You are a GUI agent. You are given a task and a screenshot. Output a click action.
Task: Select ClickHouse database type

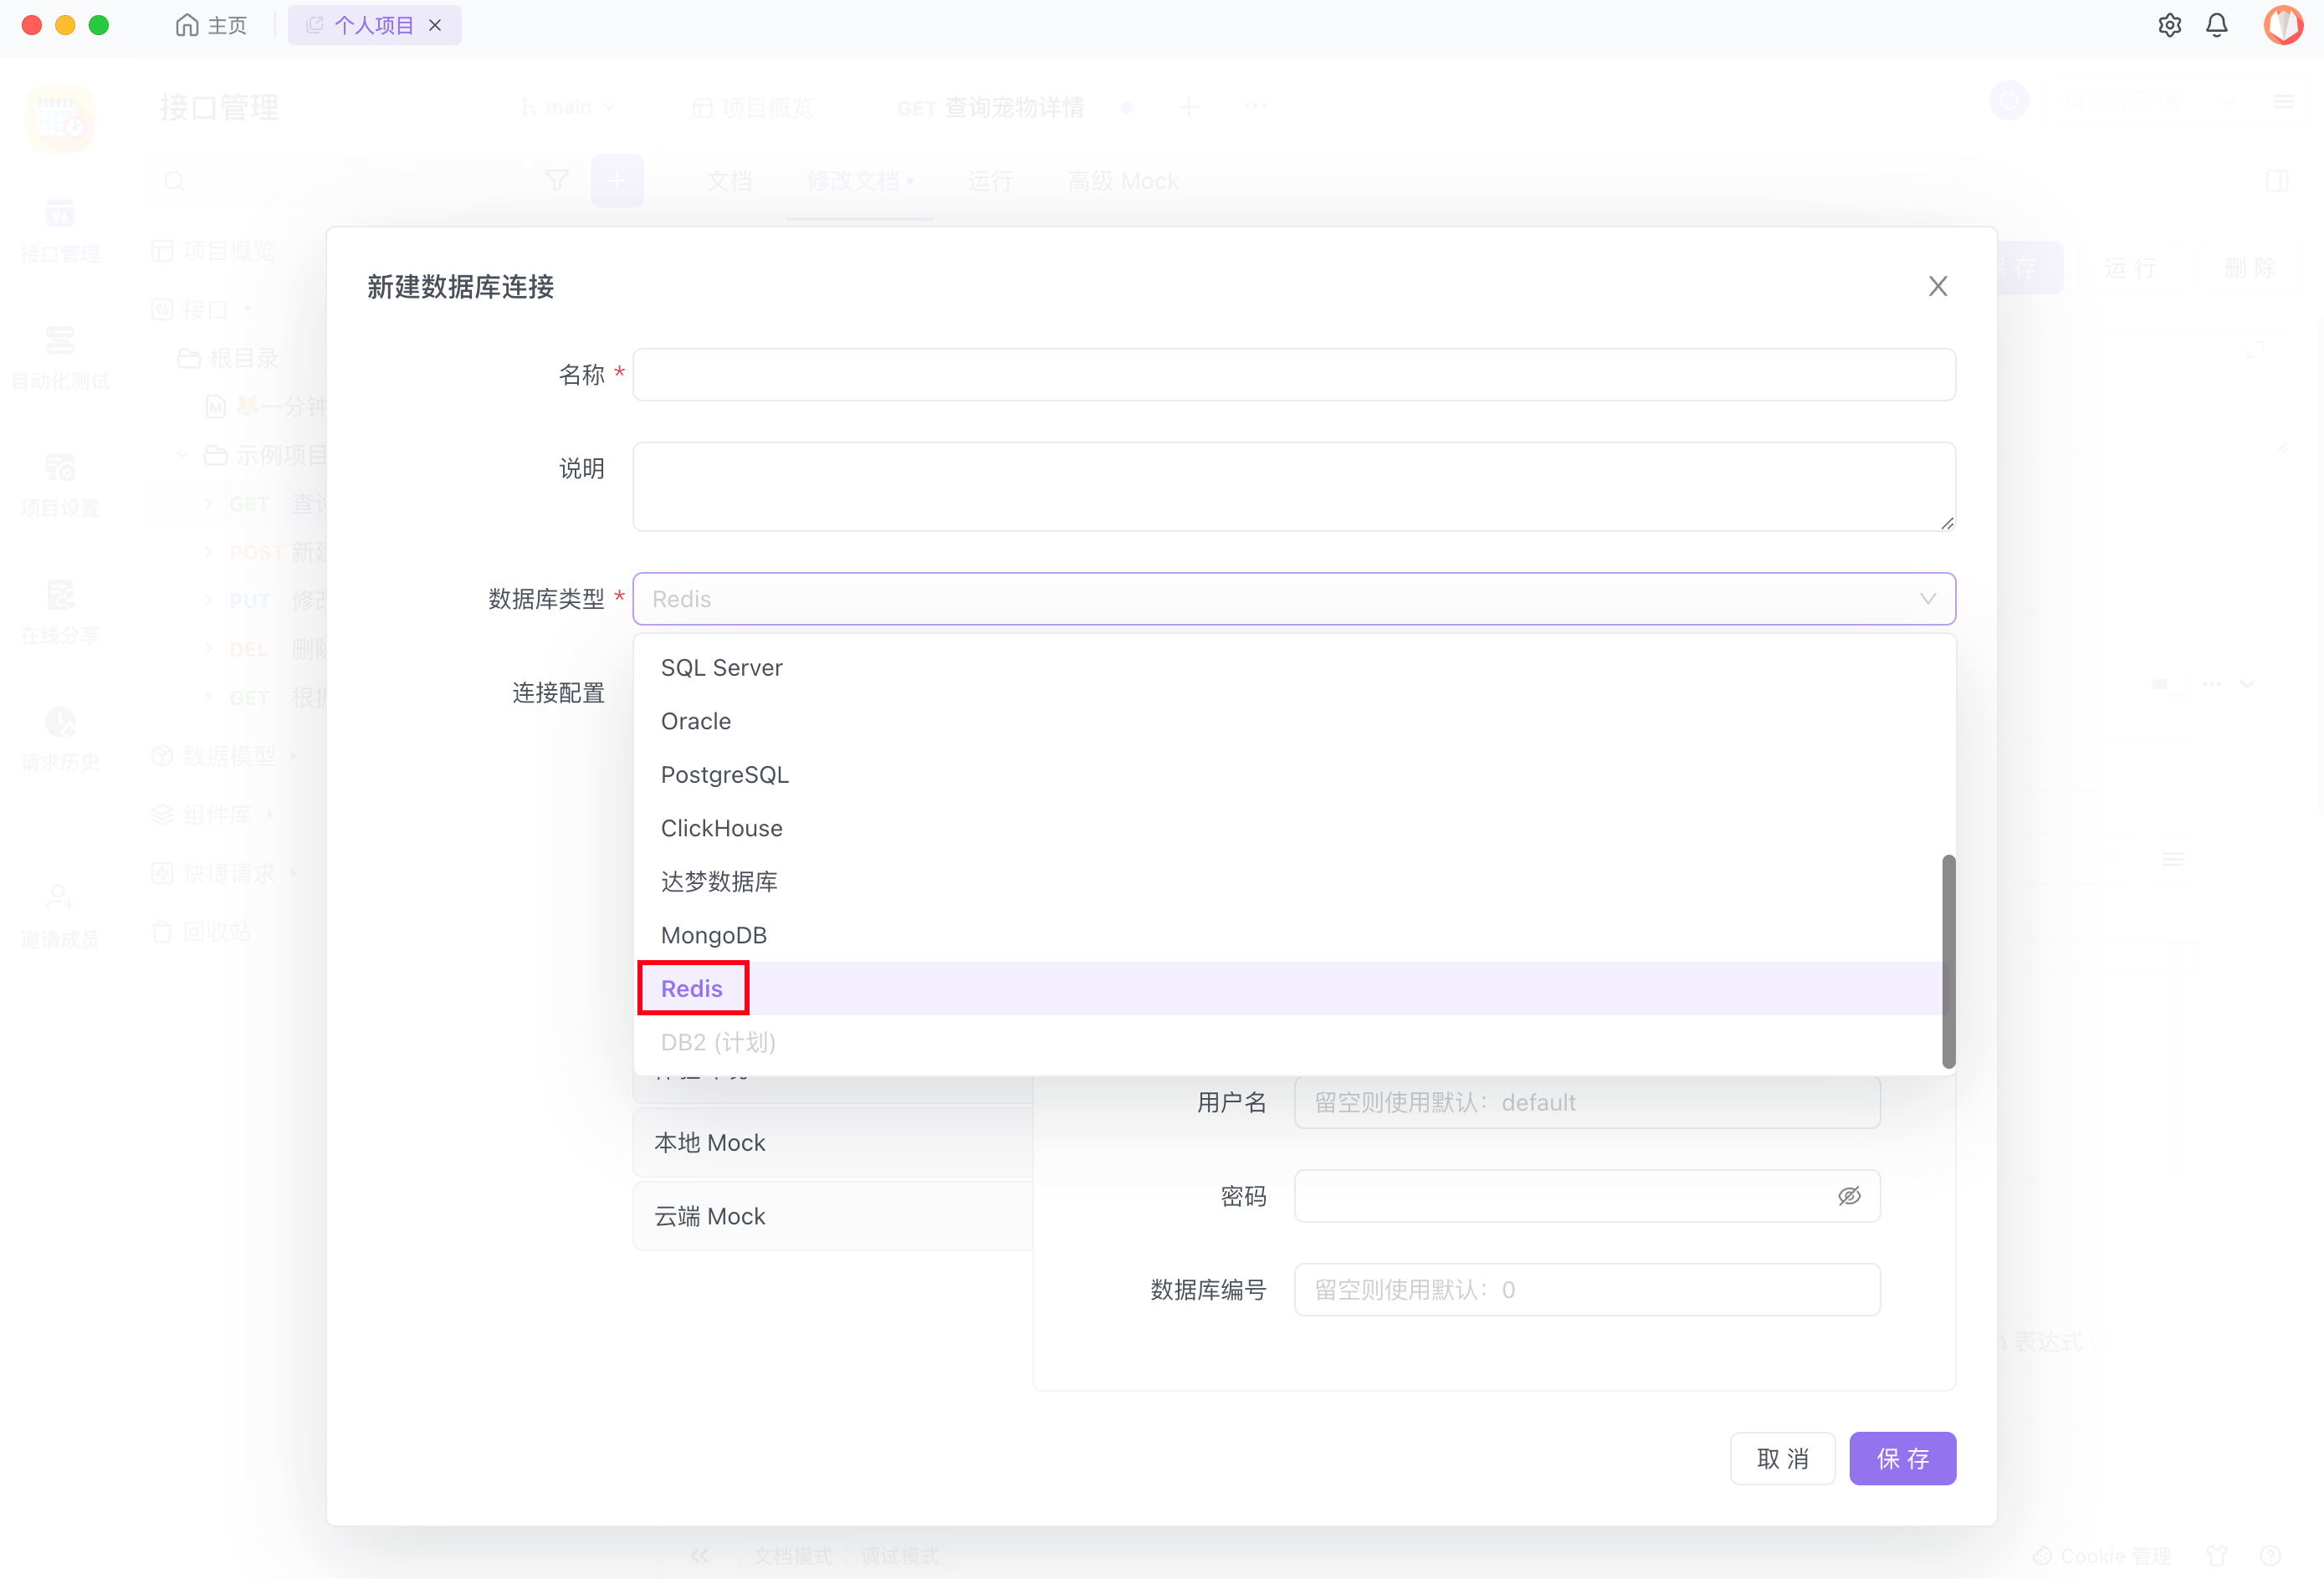point(721,828)
